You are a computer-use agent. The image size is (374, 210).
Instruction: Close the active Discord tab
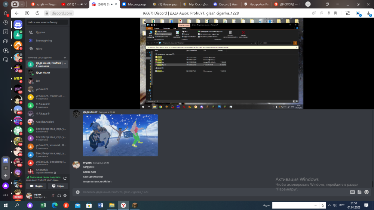click(116, 4)
